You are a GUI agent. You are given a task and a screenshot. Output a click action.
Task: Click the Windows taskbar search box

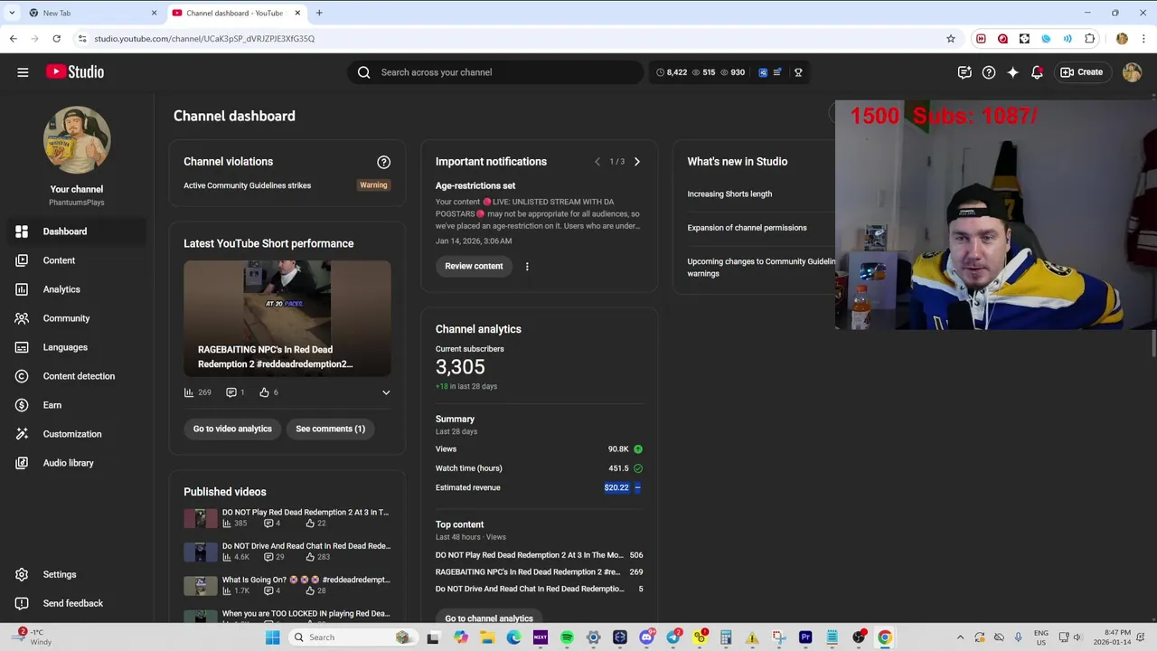point(353,637)
